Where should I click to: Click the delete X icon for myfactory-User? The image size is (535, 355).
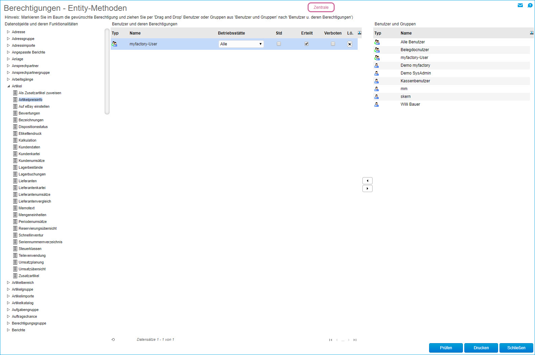[350, 44]
